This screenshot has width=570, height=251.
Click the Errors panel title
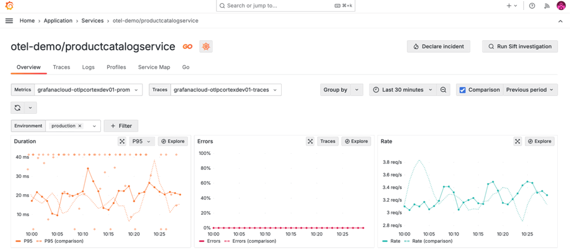pos(205,142)
